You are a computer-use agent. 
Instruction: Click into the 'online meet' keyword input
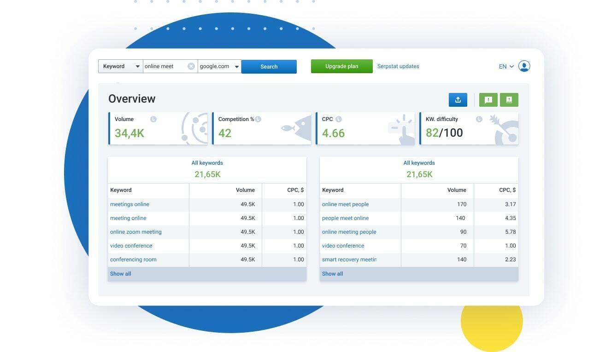[165, 66]
